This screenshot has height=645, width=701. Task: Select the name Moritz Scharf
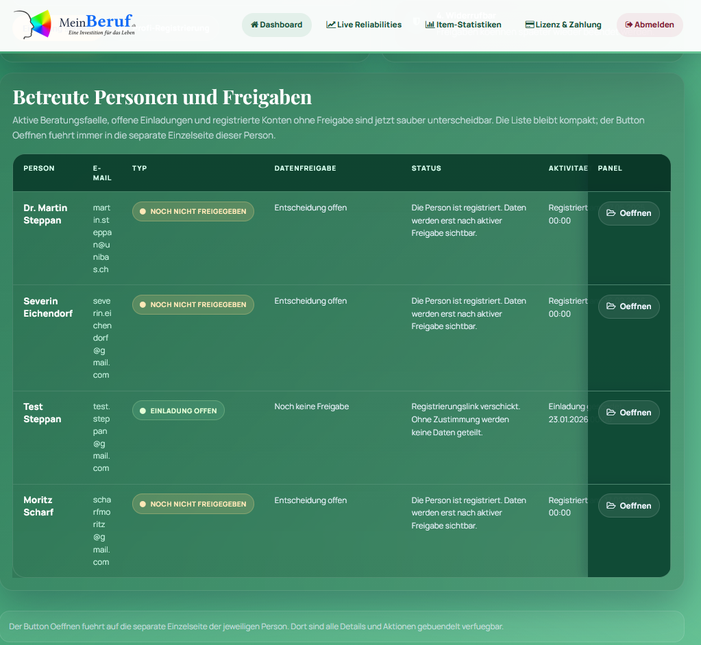coord(38,506)
